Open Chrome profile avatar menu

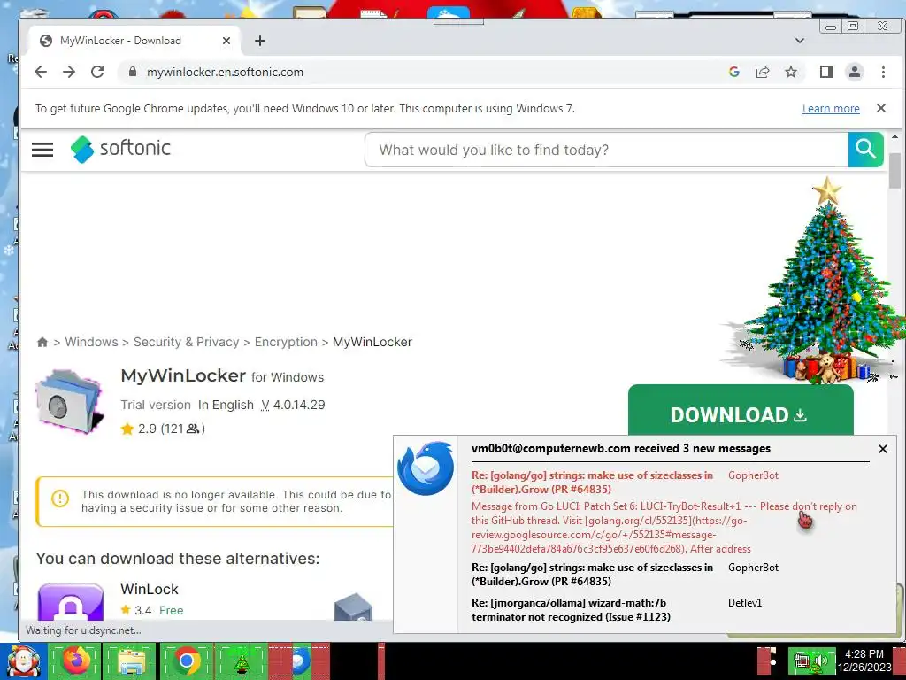[x=855, y=72]
